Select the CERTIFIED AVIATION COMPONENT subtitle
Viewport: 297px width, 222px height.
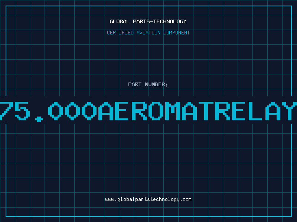click(x=148, y=33)
